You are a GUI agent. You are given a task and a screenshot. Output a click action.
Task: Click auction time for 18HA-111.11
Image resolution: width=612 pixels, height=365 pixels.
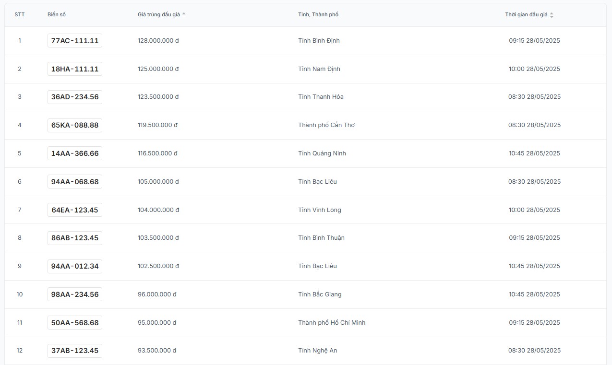point(534,69)
